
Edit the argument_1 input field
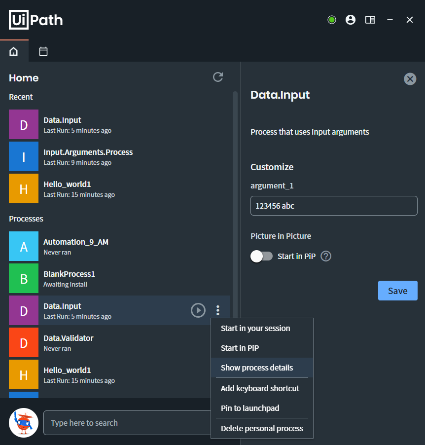pyautogui.click(x=334, y=206)
